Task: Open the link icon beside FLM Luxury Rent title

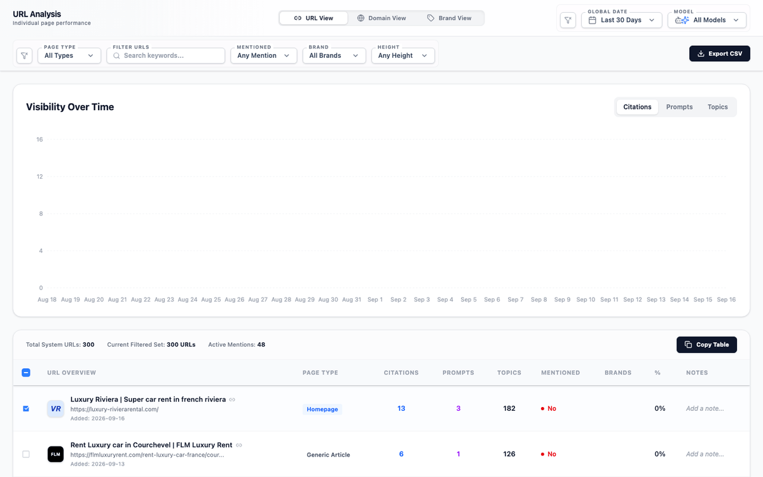Action: click(x=239, y=445)
